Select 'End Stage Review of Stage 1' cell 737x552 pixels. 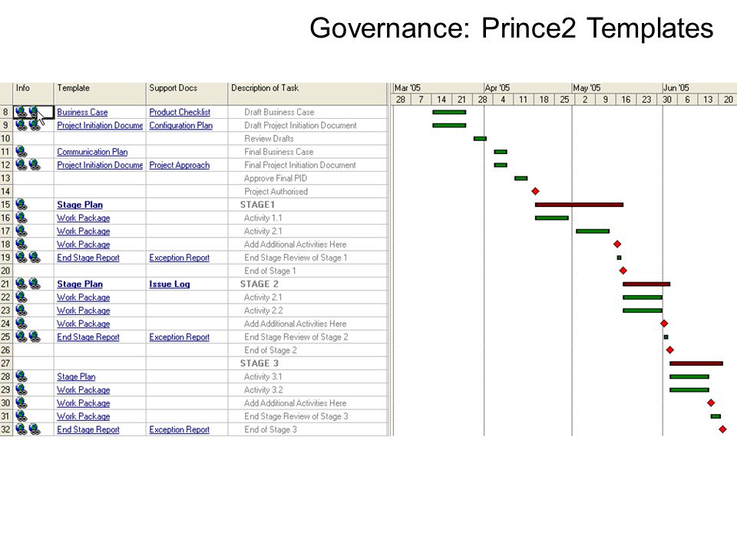tap(308, 258)
